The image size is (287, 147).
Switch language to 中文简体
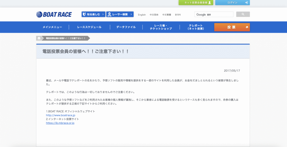click(x=154, y=15)
